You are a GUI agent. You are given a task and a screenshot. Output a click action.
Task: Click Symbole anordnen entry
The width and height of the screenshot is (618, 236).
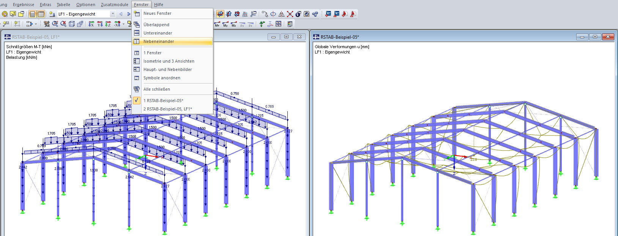[172, 78]
